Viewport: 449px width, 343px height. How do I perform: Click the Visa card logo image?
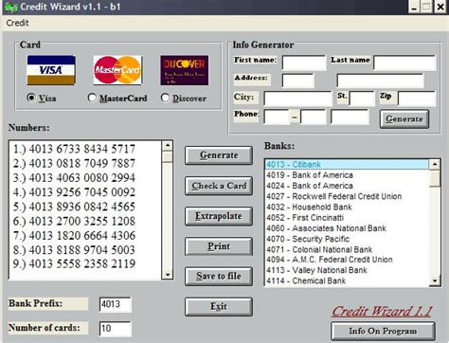[51, 70]
